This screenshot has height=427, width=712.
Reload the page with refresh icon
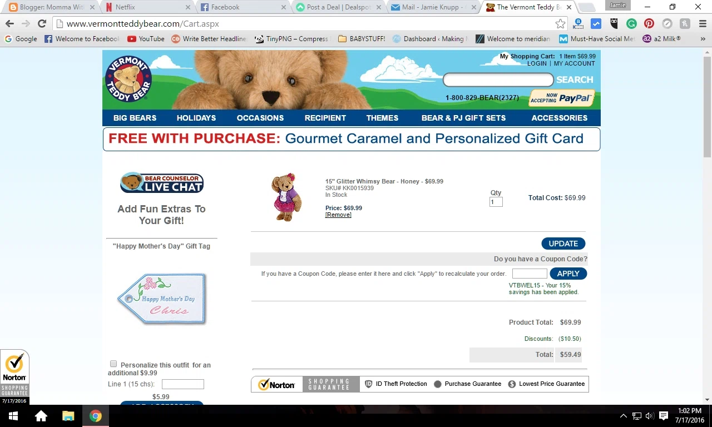(42, 24)
